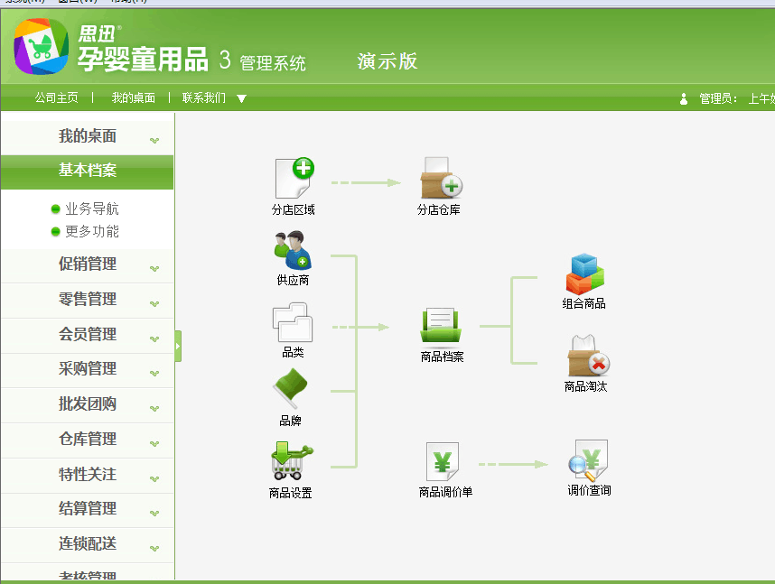The image size is (775, 584).
Task: Open 更多功能 under 基本档案
Action: coord(92,231)
